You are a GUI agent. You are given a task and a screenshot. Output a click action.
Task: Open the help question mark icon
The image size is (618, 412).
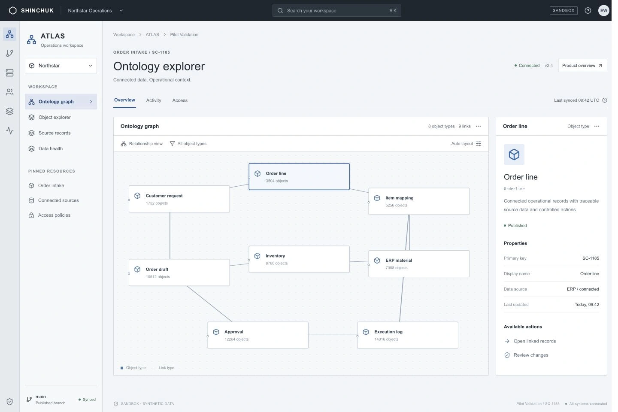click(588, 10)
